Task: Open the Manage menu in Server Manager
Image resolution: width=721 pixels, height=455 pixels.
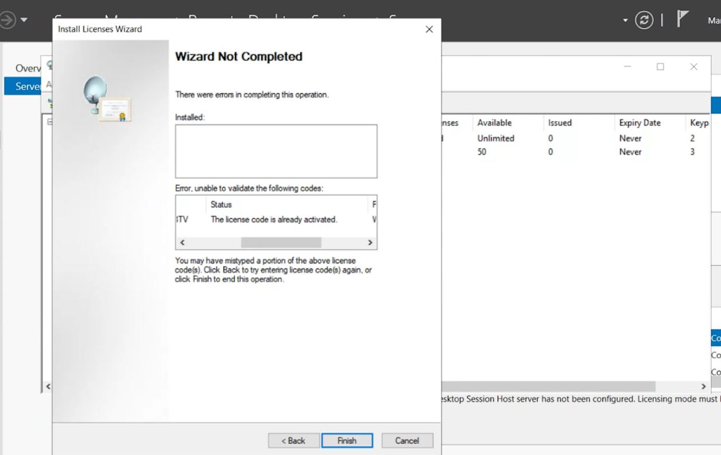Action: point(714,21)
